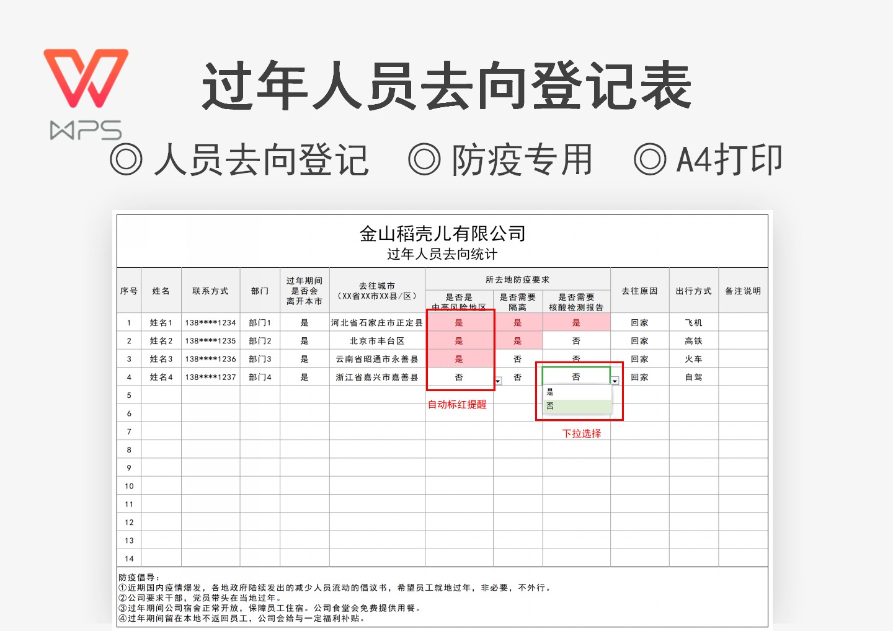Click the 所去地防疫要求 header cell

pyautogui.click(x=519, y=279)
